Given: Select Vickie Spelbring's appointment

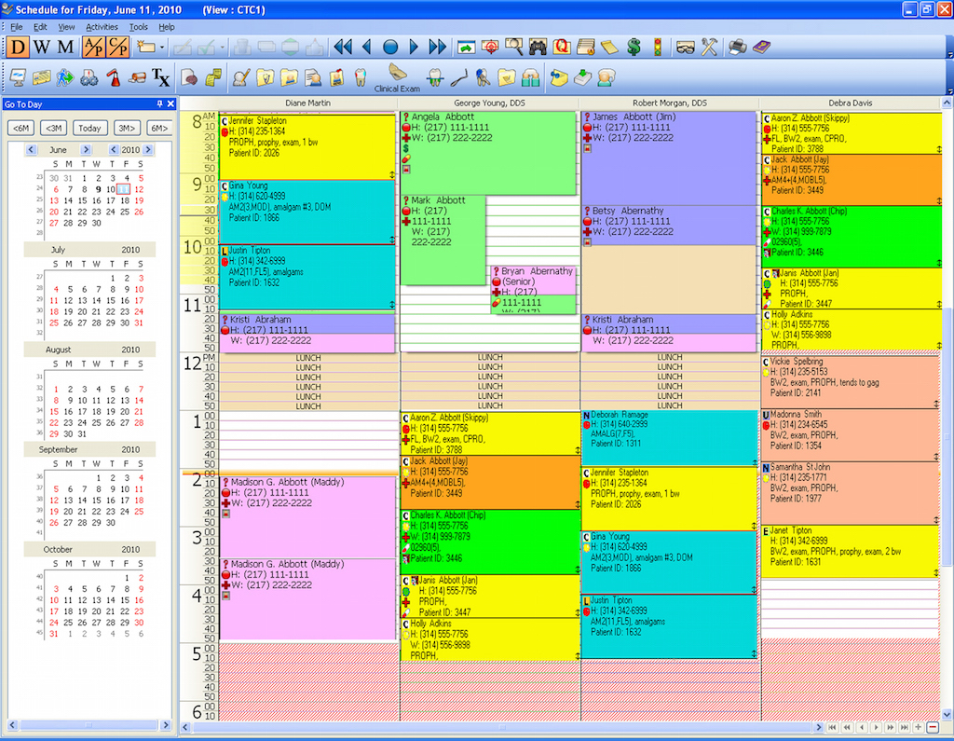Looking at the screenshot, I should point(851,382).
